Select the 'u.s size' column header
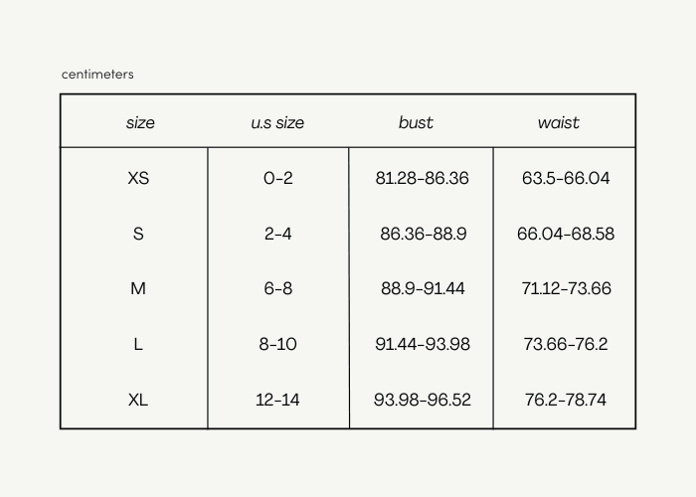The width and height of the screenshot is (696, 497). click(277, 123)
